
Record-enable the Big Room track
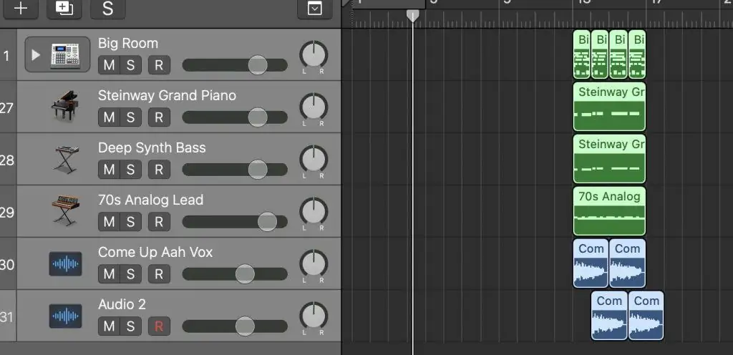point(159,65)
